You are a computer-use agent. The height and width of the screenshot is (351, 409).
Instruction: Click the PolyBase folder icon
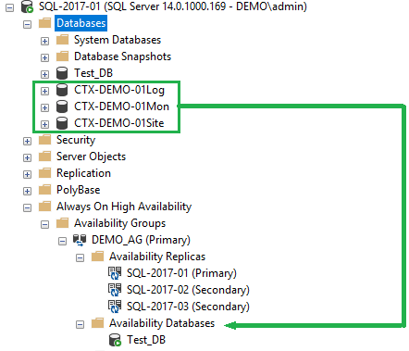click(44, 190)
